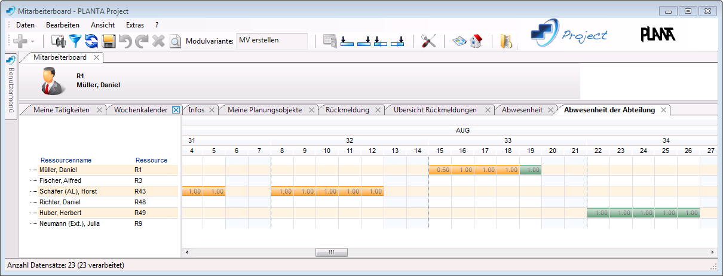Click the folder icon at toolbar end
723x276 pixels.
tap(506, 41)
